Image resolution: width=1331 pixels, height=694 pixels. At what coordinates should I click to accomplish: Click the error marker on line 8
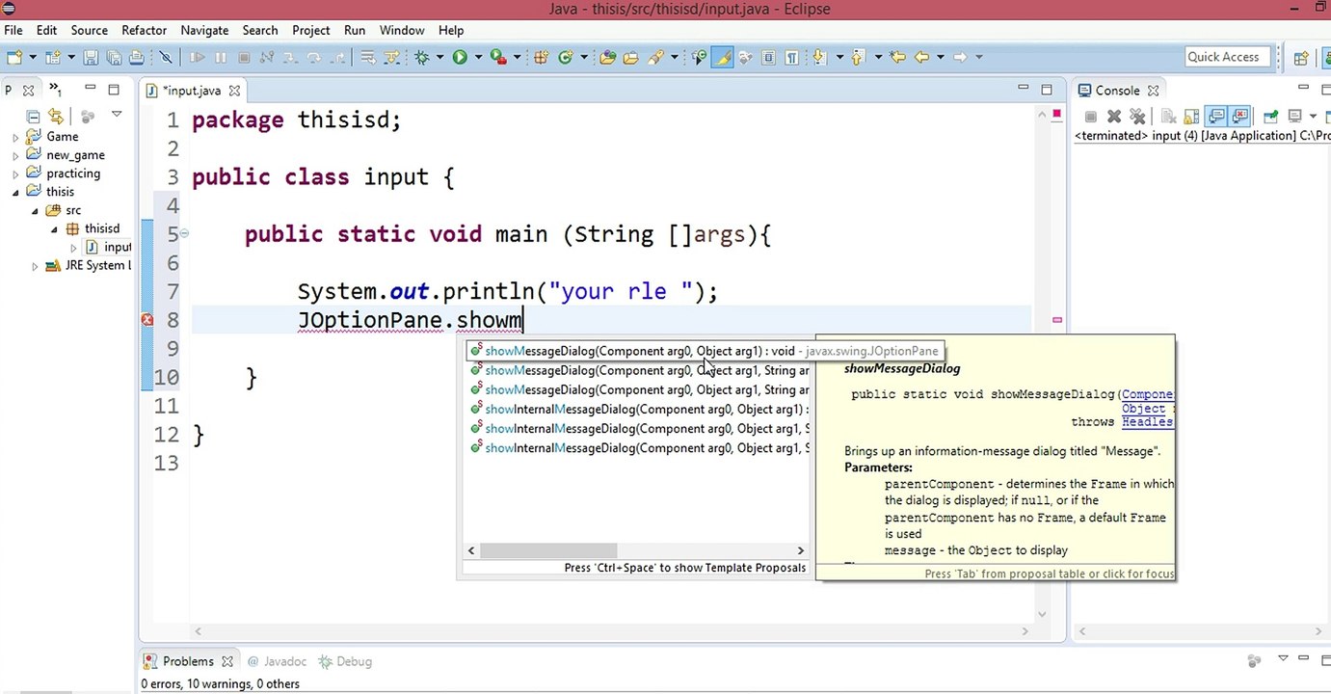click(147, 320)
